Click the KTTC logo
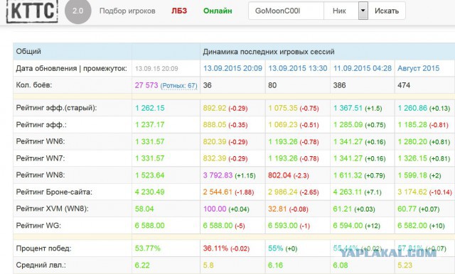This screenshot has width=455, height=274. (32, 11)
